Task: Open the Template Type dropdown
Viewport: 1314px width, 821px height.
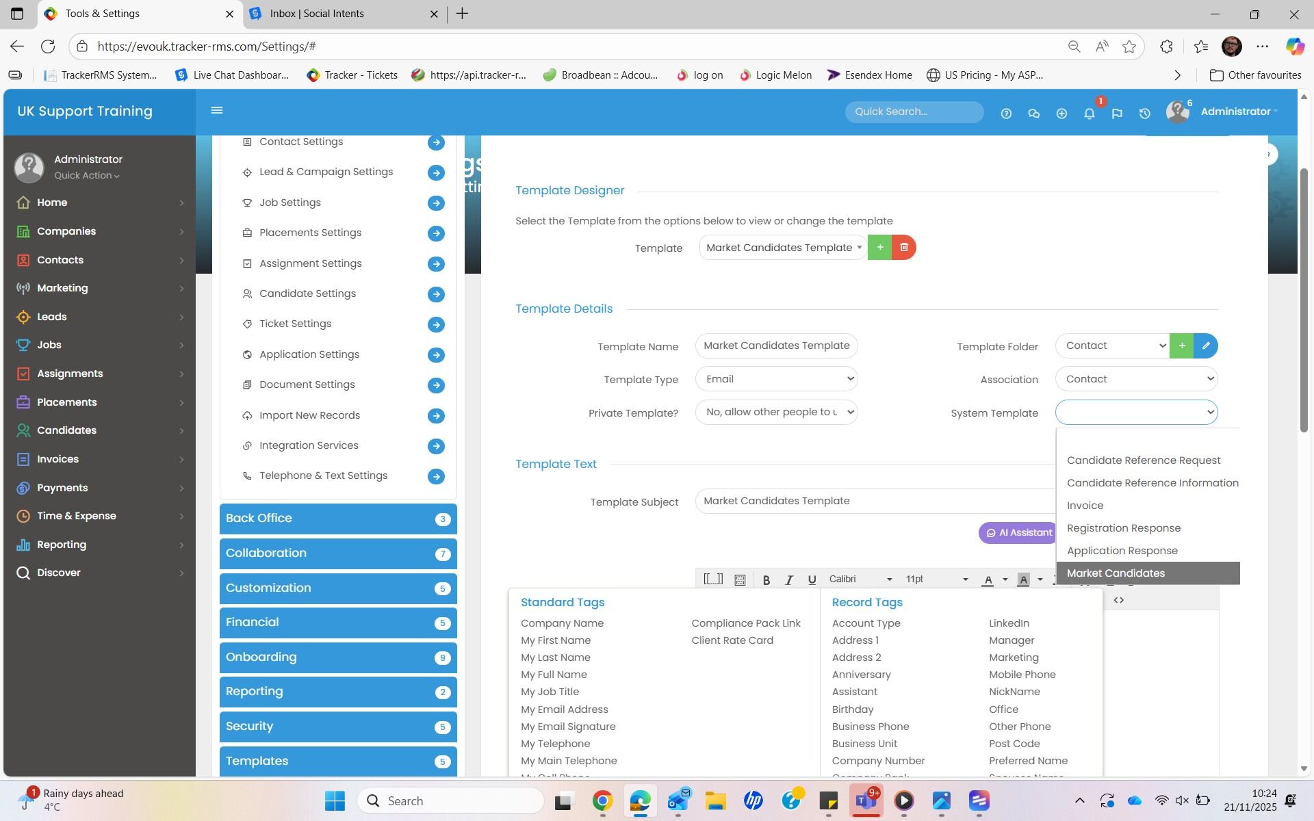Action: pos(776,379)
